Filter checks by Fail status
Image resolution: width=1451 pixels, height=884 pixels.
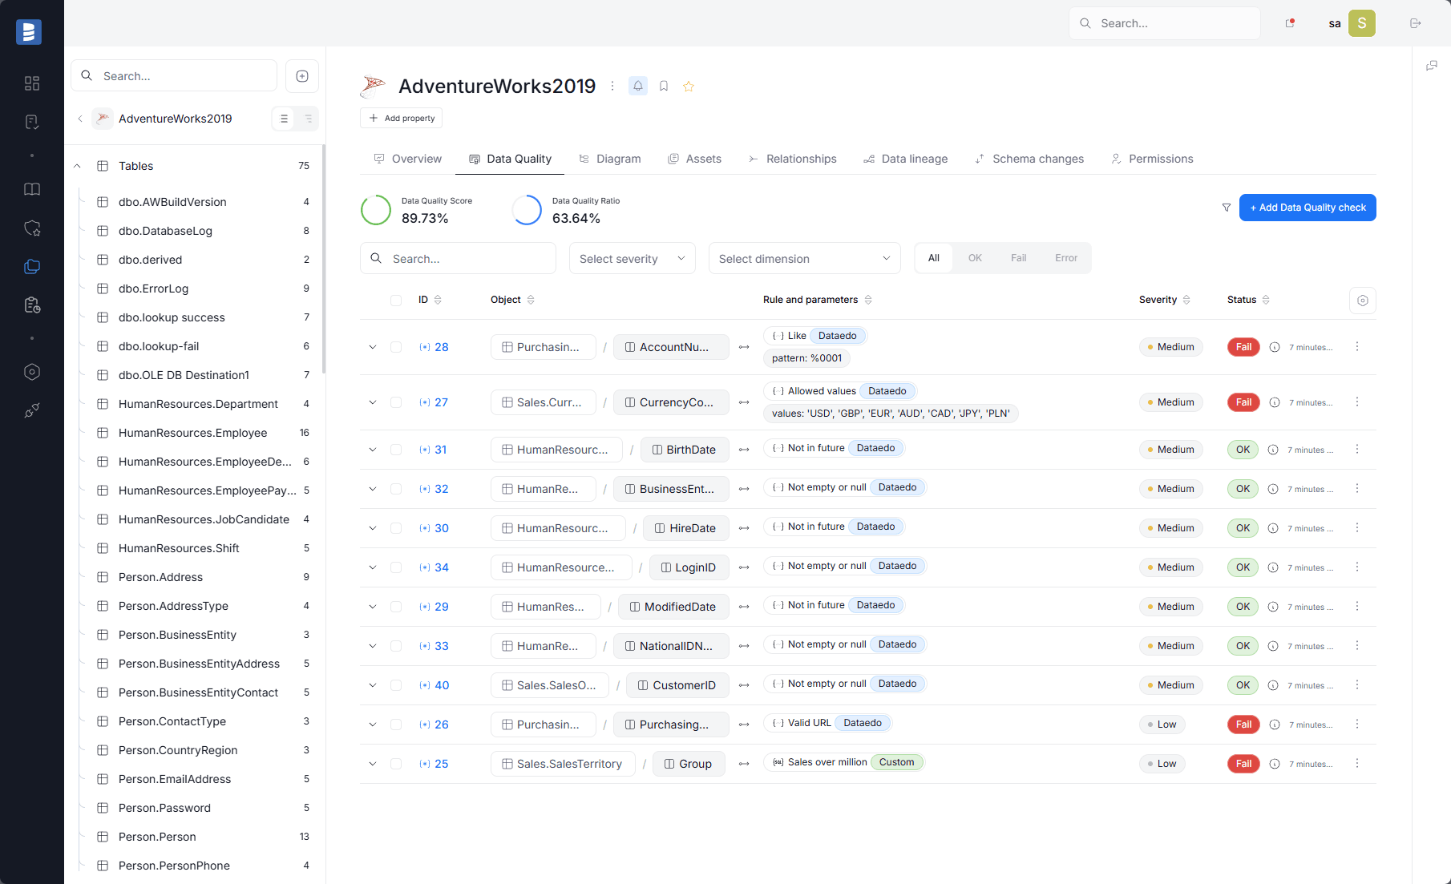1018,258
